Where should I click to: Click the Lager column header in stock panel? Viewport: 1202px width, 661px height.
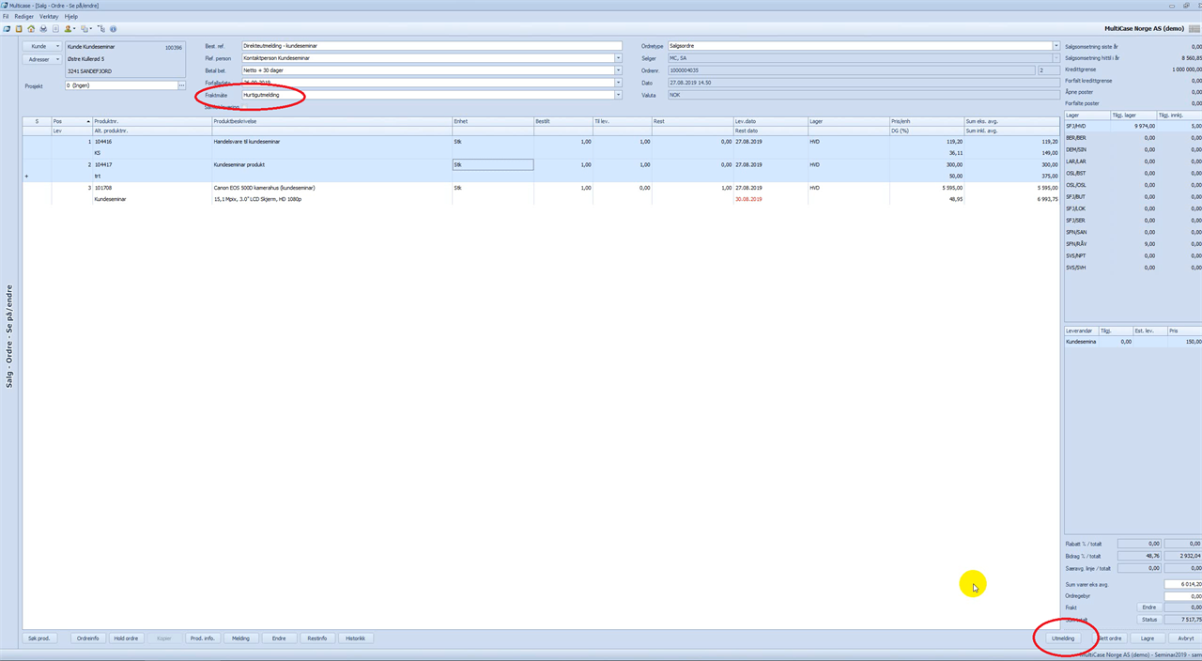click(x=1086, y=115)
